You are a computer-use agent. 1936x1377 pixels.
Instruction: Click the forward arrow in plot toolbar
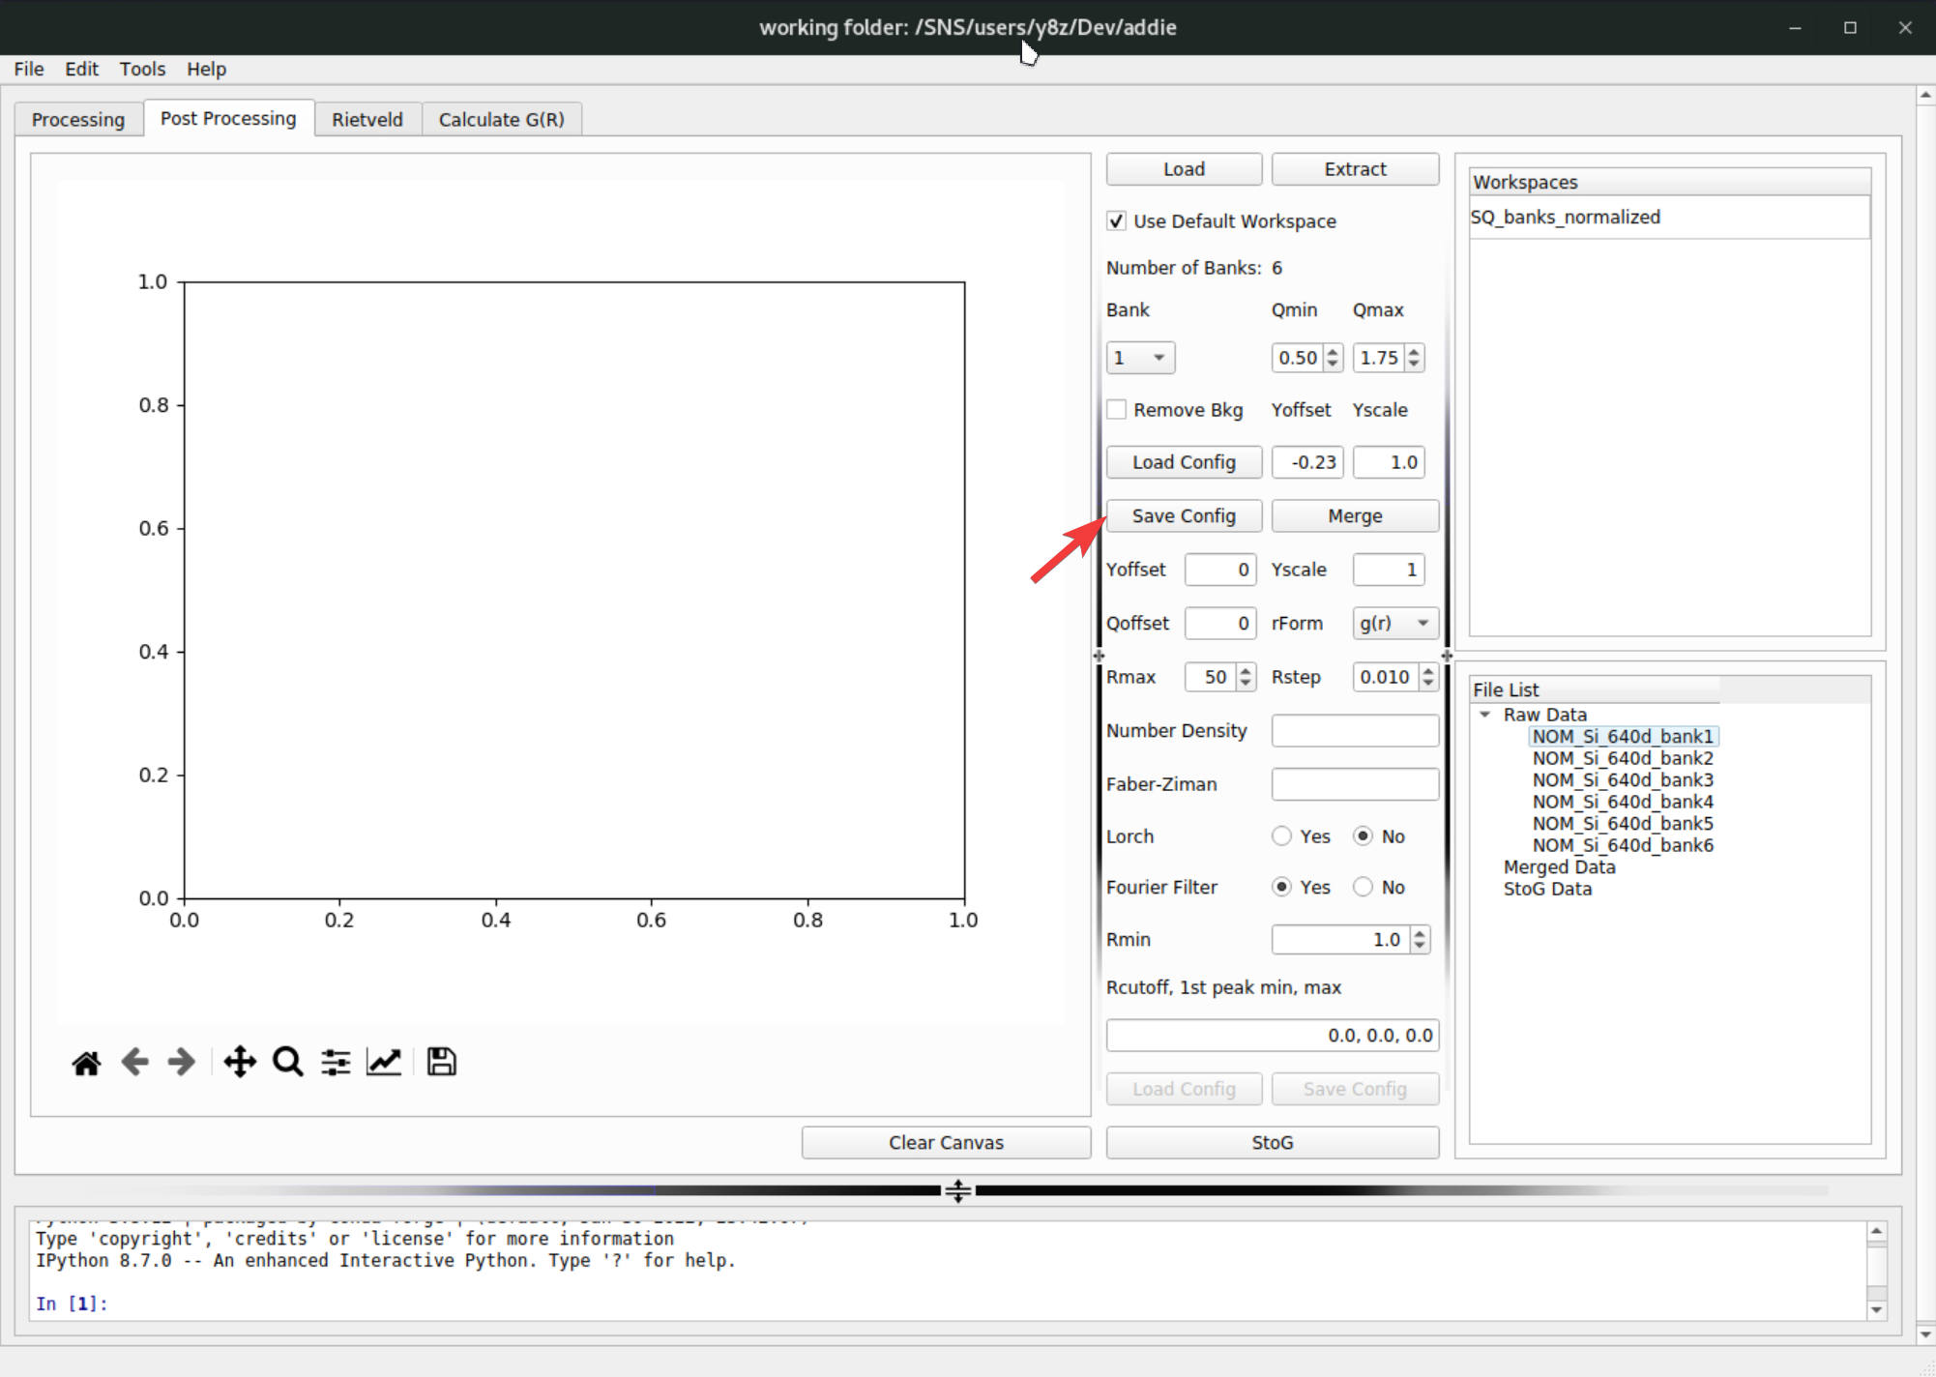point(181,1063)
